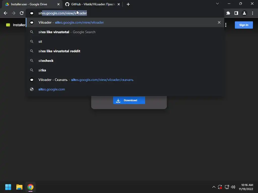Click the forward navigation arrow
Screen dimensions: 258x193
(14, 13)
